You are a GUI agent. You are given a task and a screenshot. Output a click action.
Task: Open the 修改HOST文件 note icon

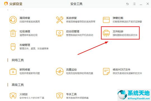106,72
